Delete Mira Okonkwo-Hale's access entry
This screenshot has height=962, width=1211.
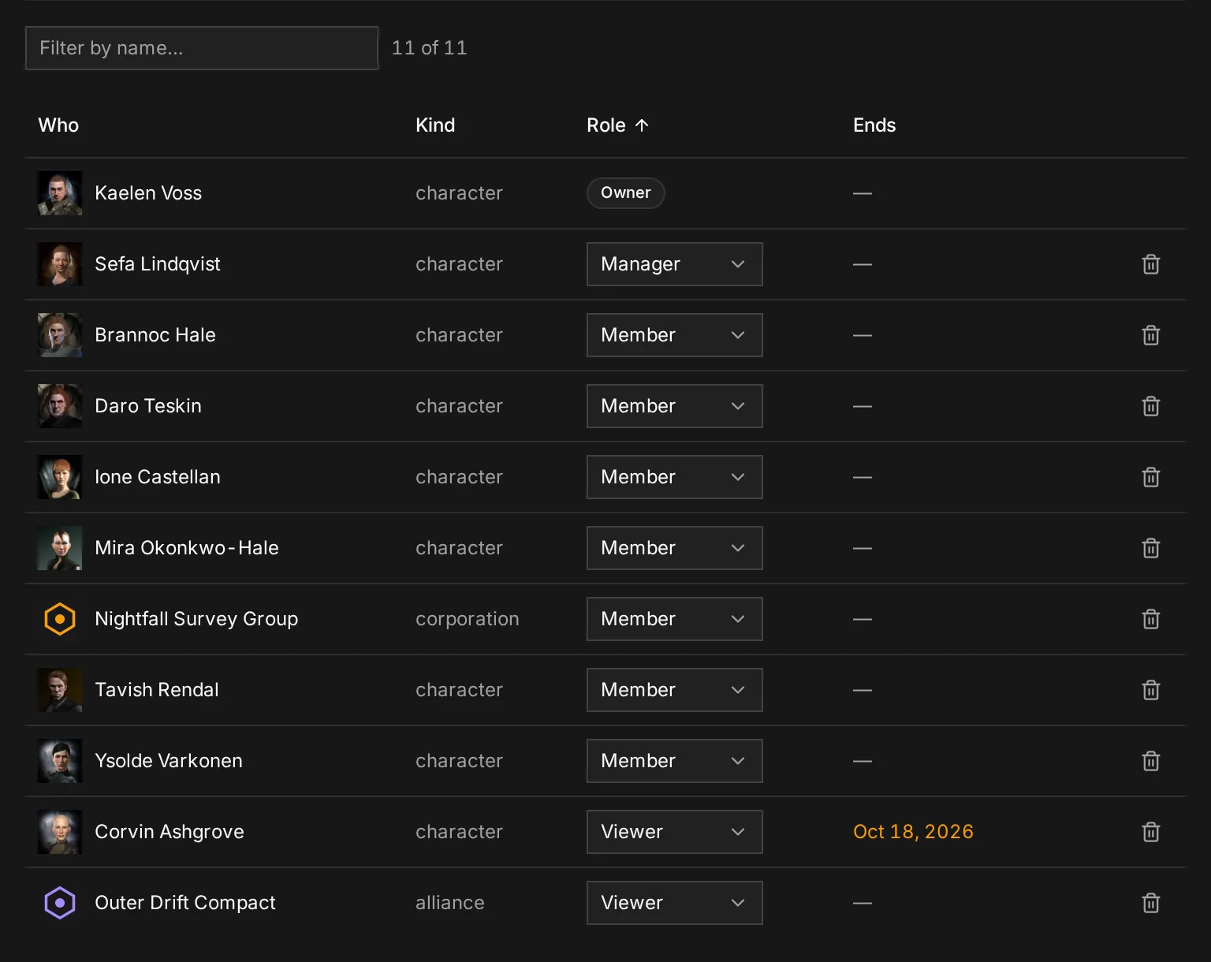point(1151,548)
